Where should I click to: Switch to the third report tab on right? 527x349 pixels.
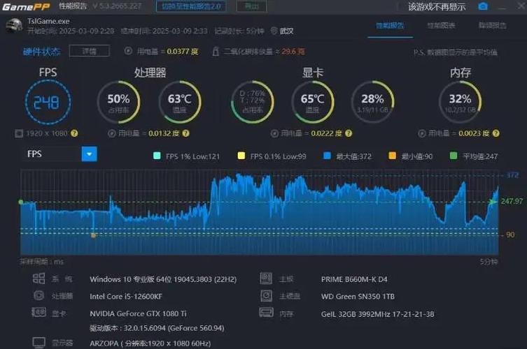[x=493, y=26]
